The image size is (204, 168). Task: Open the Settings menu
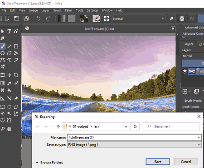coord(92,10)
